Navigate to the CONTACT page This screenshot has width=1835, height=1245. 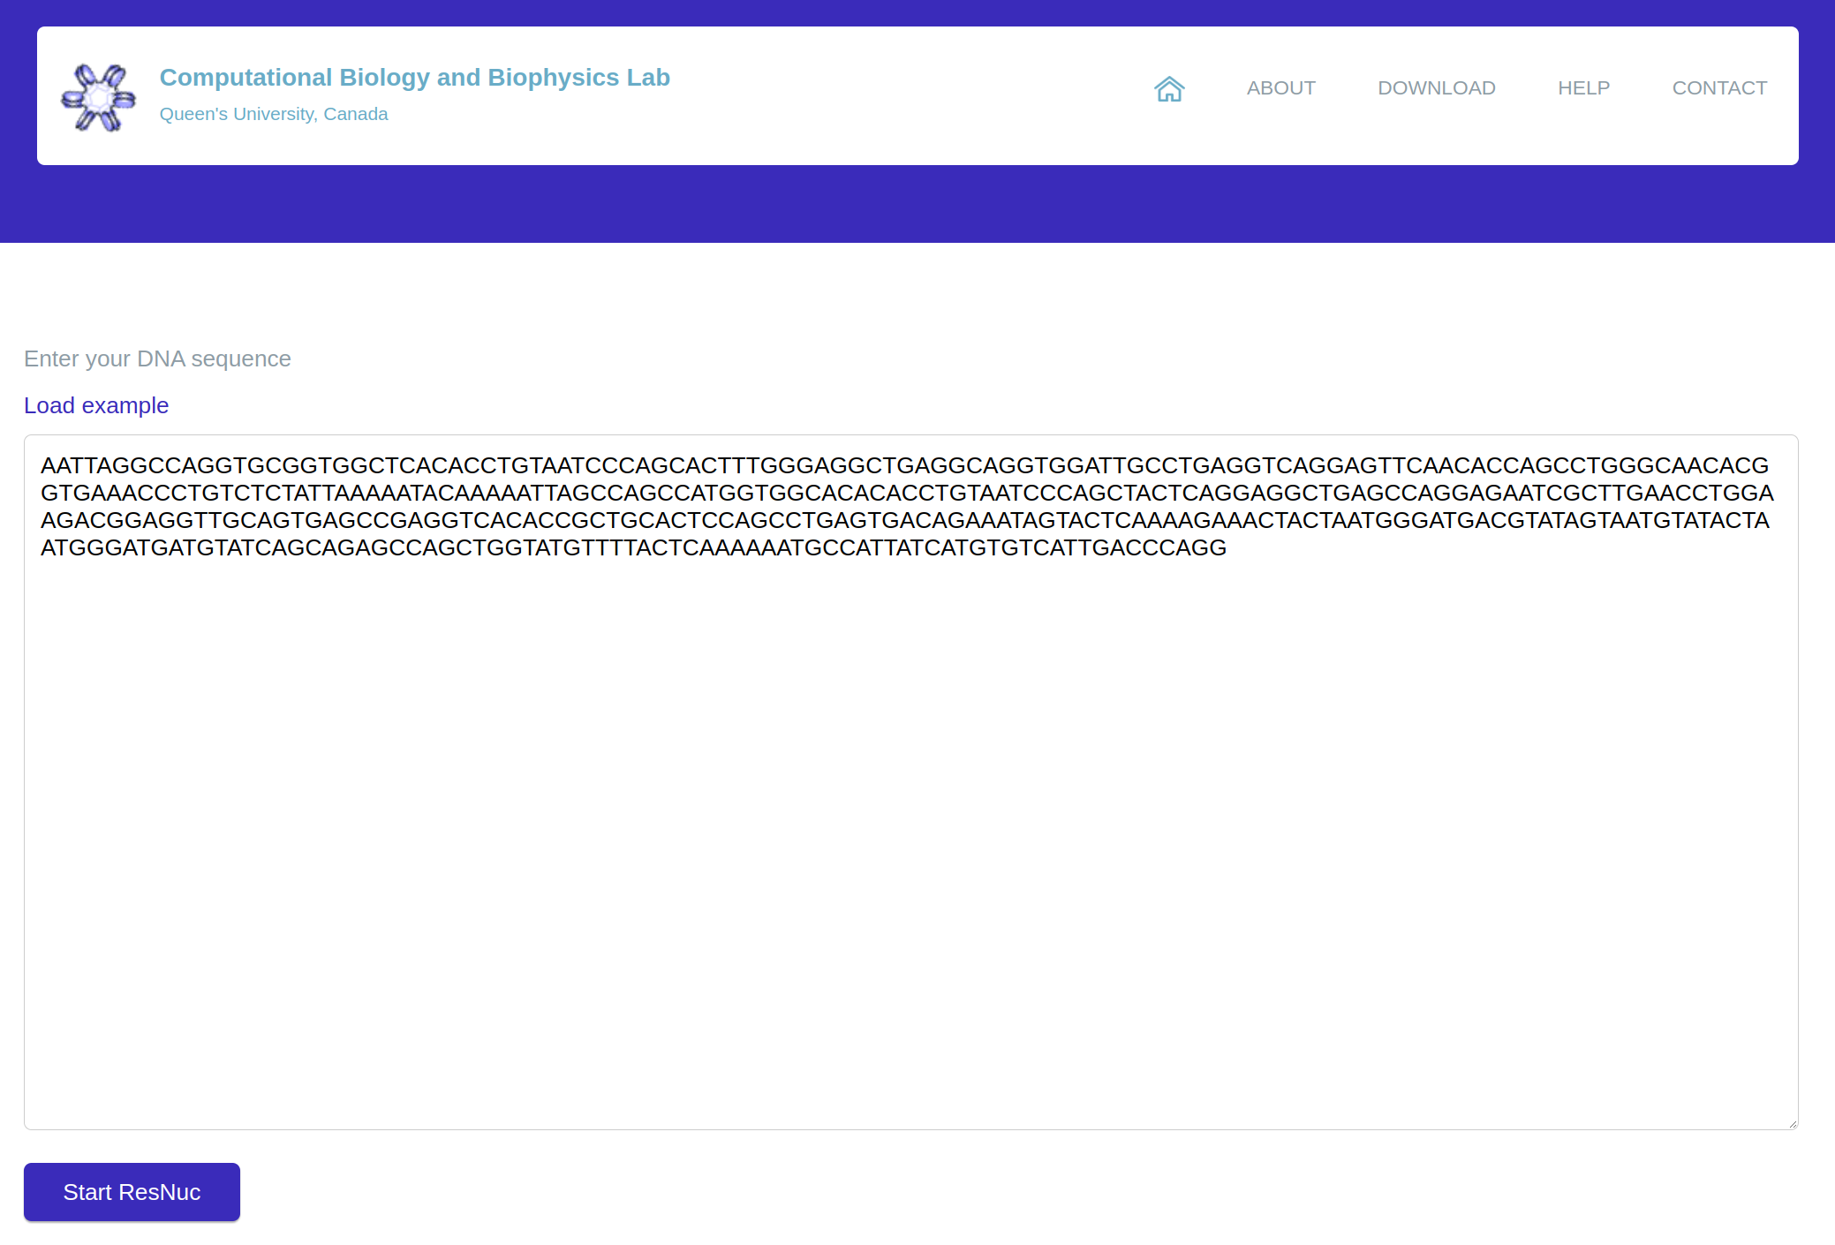click(1718, 88)
